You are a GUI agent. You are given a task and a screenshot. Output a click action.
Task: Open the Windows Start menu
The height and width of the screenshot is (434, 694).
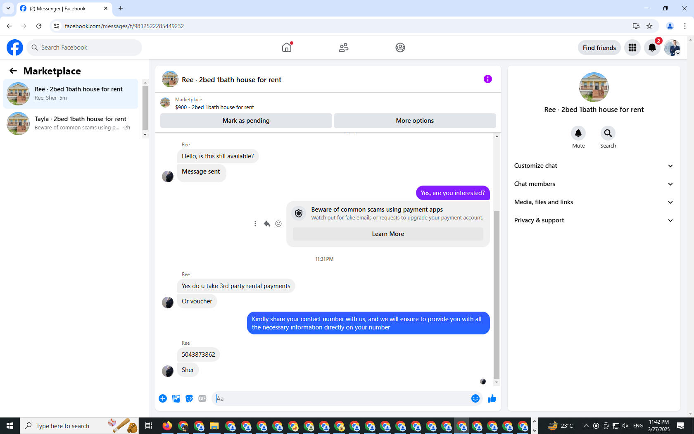[x=10, y=426]
